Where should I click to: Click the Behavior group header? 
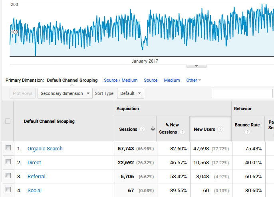(243, 108)
